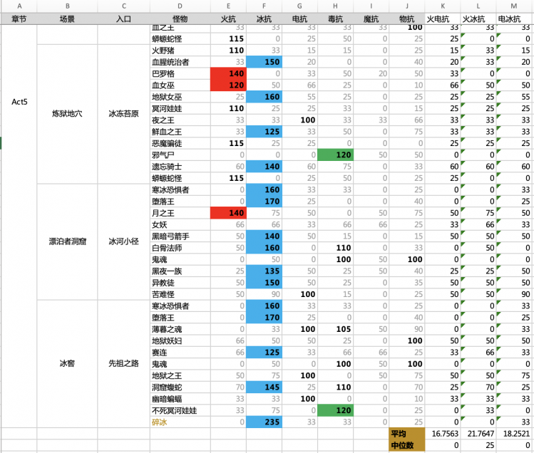The height and width of the screenshot is (453, 534).
Task: Click the 鲜血之王 monster cell
Action: point(180,132)
